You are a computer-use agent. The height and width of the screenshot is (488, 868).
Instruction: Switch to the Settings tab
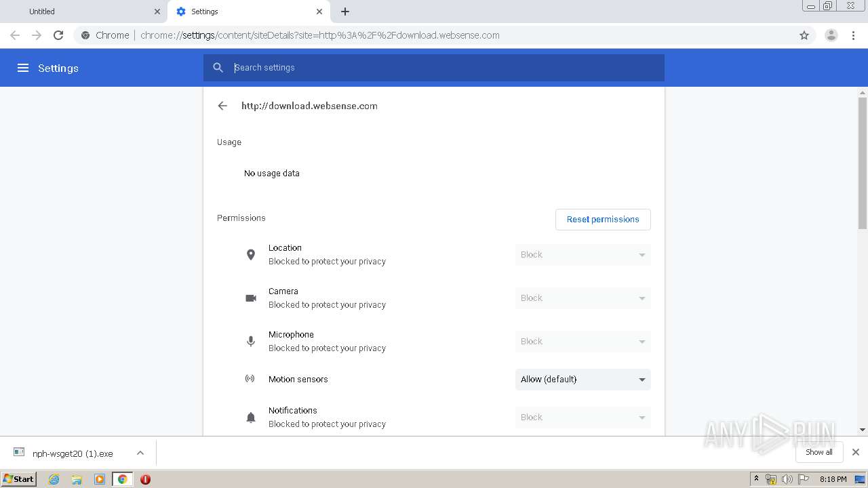(248, 12)
